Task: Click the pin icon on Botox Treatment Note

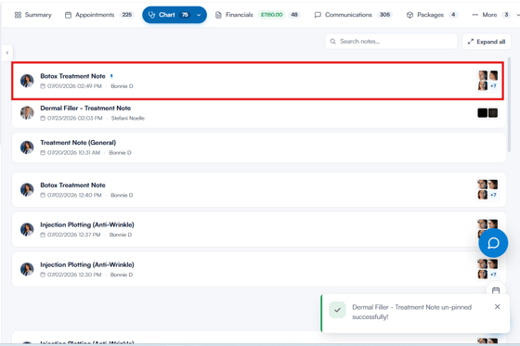Action: point(111,76)
